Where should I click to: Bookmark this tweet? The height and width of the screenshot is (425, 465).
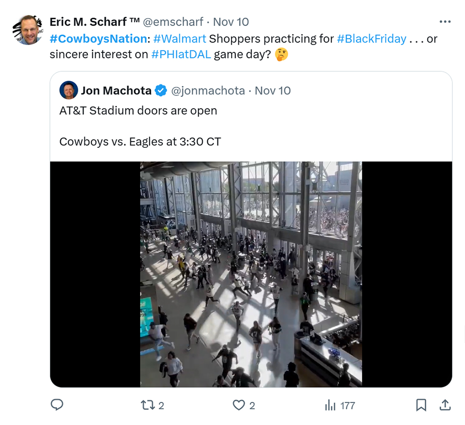(x=421, y=405)
